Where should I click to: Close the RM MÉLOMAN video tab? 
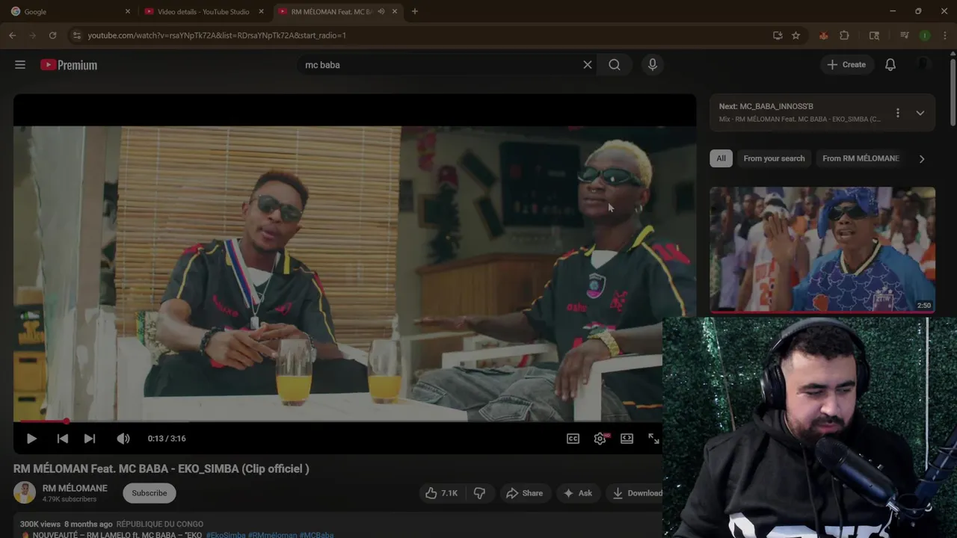pyautogui.click(x=394, y=11)
